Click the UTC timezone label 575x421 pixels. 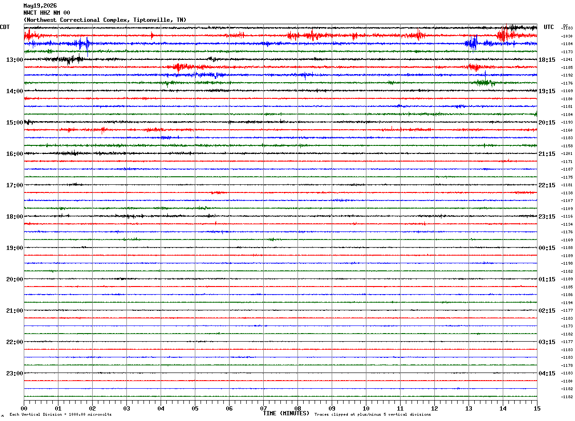[549, 27]
